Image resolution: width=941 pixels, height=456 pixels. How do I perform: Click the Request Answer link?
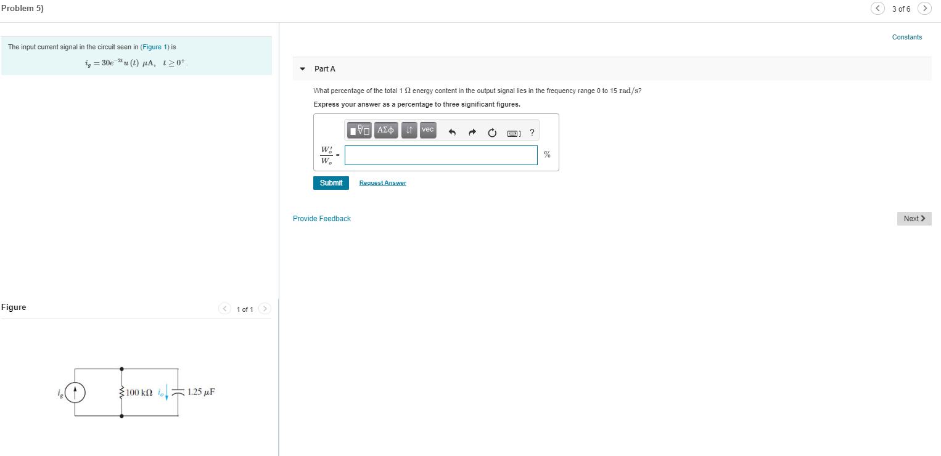382,182
